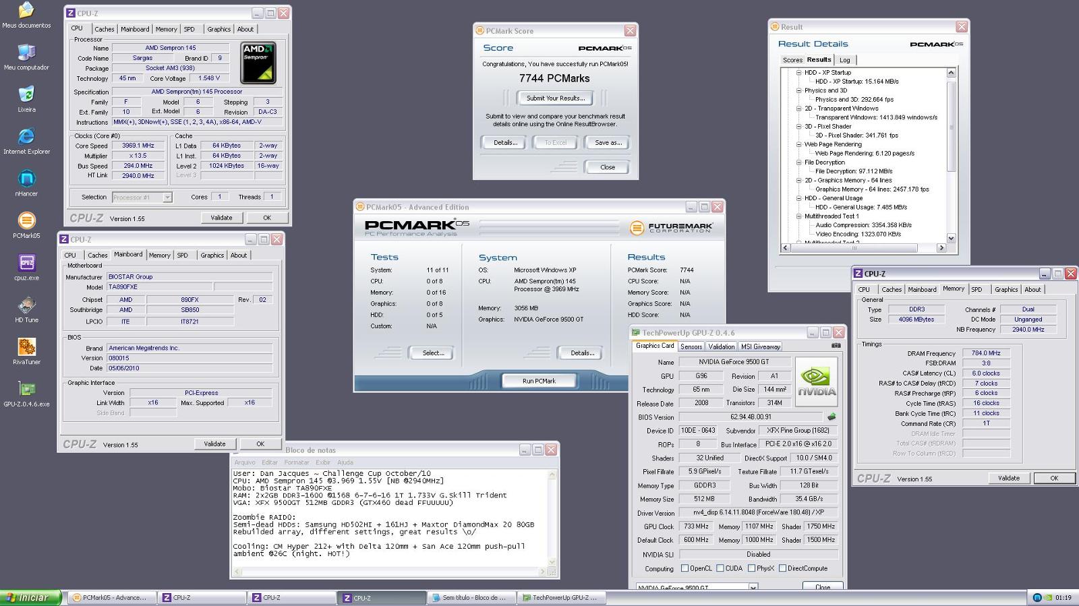Toggle the OpenCL checkbox in GPU-Z

[x=685, y=568]
